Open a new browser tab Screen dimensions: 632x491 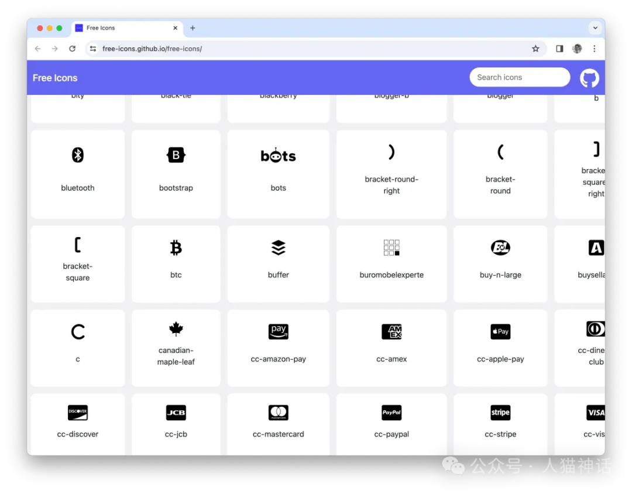[193, 28]
